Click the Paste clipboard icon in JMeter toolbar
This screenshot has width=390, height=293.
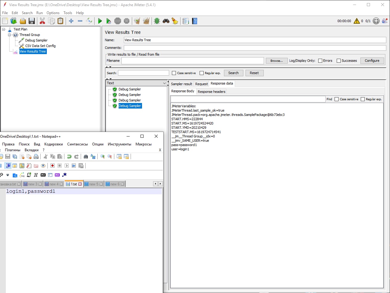pyautogui.click(x=60, y=21)
